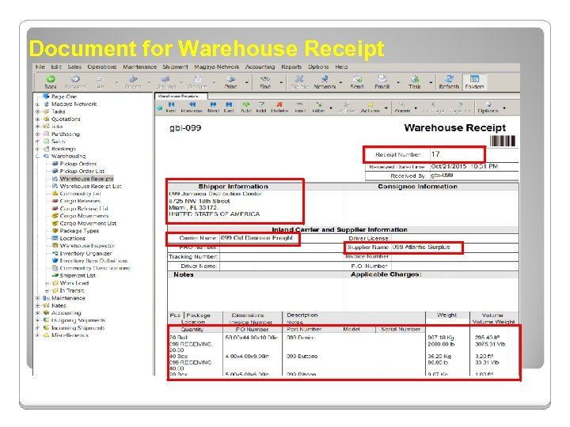The height and width of the screenshot is (427, 570).
Task: Expand the Work Load tree node
Action: pos(47,283)
